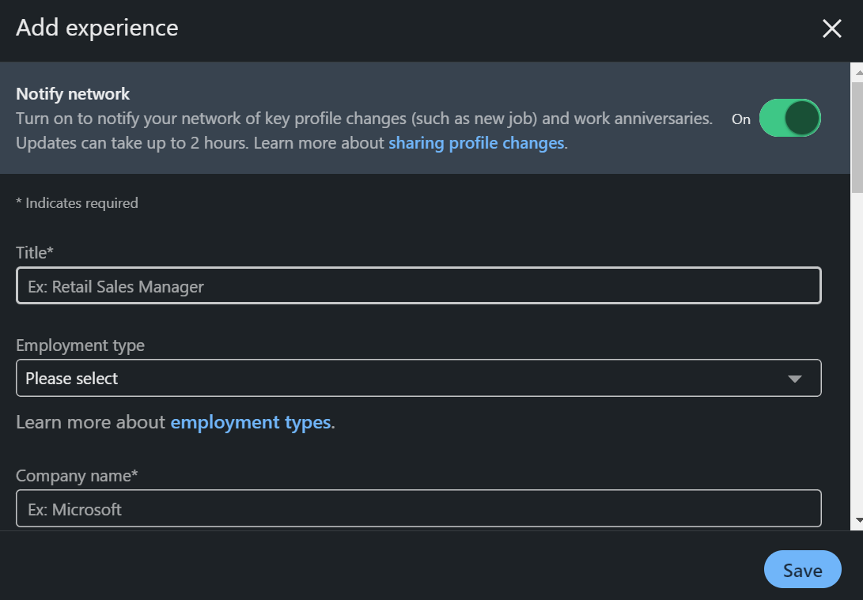The width and height of the screenshot is (863, 600).
Task: Turn off the Notify network toggle
Action: click(789, 119)
